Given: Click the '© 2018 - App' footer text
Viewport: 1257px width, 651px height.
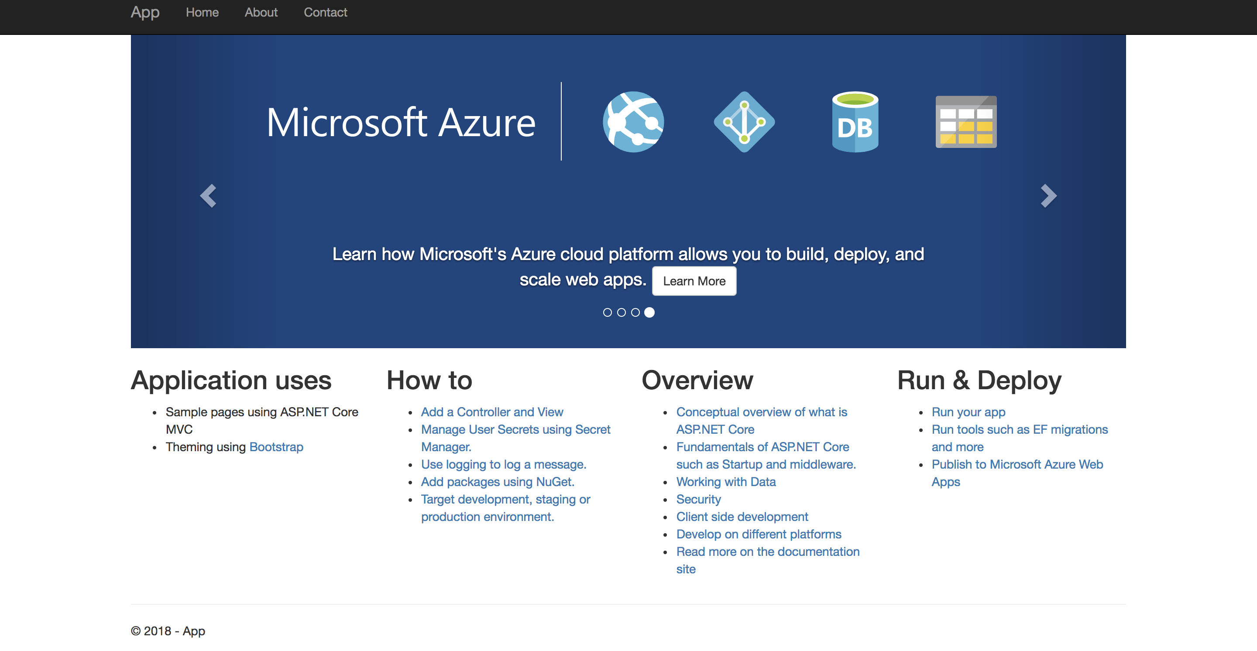Looking at the screenshot, I should (168, 631).
